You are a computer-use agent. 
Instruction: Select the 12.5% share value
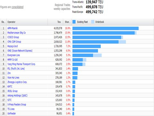68,37
